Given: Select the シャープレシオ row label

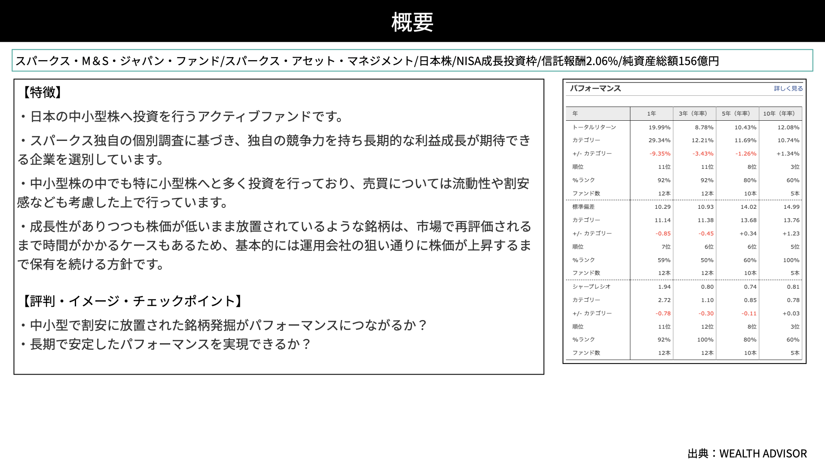Looking at the screenshot, I should point(591,287).
